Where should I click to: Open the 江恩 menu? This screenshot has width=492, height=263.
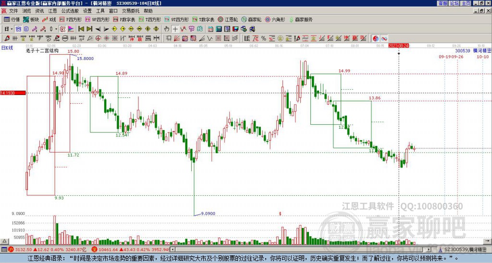52,11
